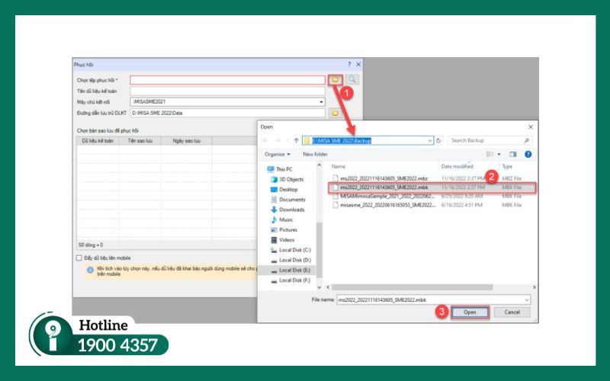Click file list scroll-right arrow
Screen dimensions: 610x381
coord(535,287)
